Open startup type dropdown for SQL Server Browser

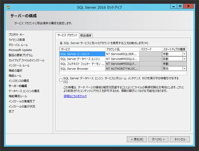click(184, 69)
